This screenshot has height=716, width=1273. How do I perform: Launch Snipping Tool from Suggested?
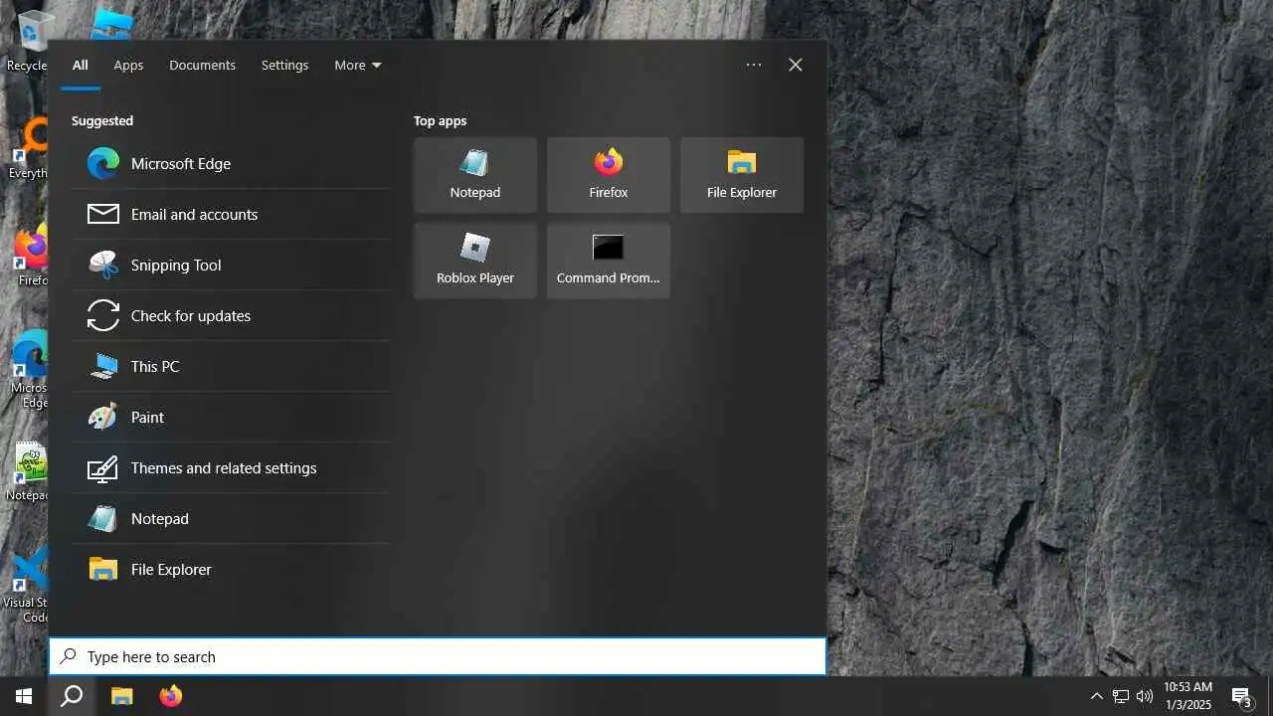(231, 265)
